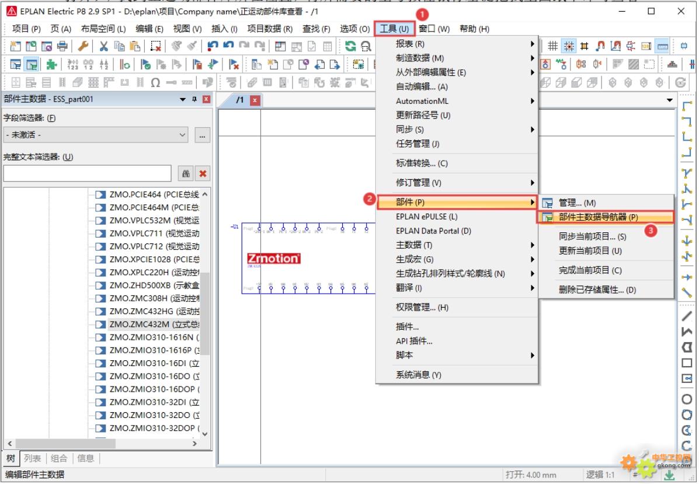Click the parts tree vertical scrollbar

pos(204,314)
